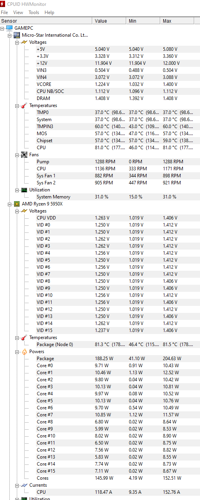200x500 pixels.
Task: Collapse the Micro-Star International motherboard node
Action: point(10,35)
